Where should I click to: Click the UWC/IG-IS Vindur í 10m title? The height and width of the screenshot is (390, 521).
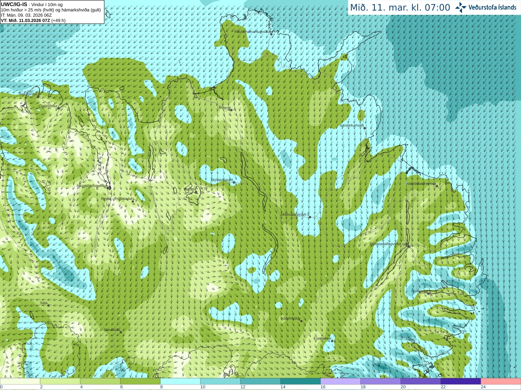point(32,4)
